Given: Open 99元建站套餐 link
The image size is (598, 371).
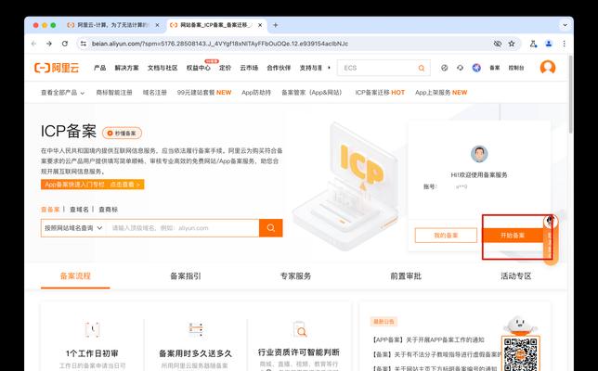Looking at the screenshot, I should click(x=204, y=93).
